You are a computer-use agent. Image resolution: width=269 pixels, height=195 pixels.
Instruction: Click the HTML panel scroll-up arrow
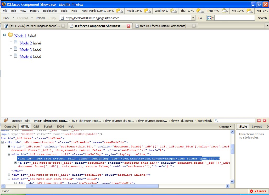coord(232,132)
